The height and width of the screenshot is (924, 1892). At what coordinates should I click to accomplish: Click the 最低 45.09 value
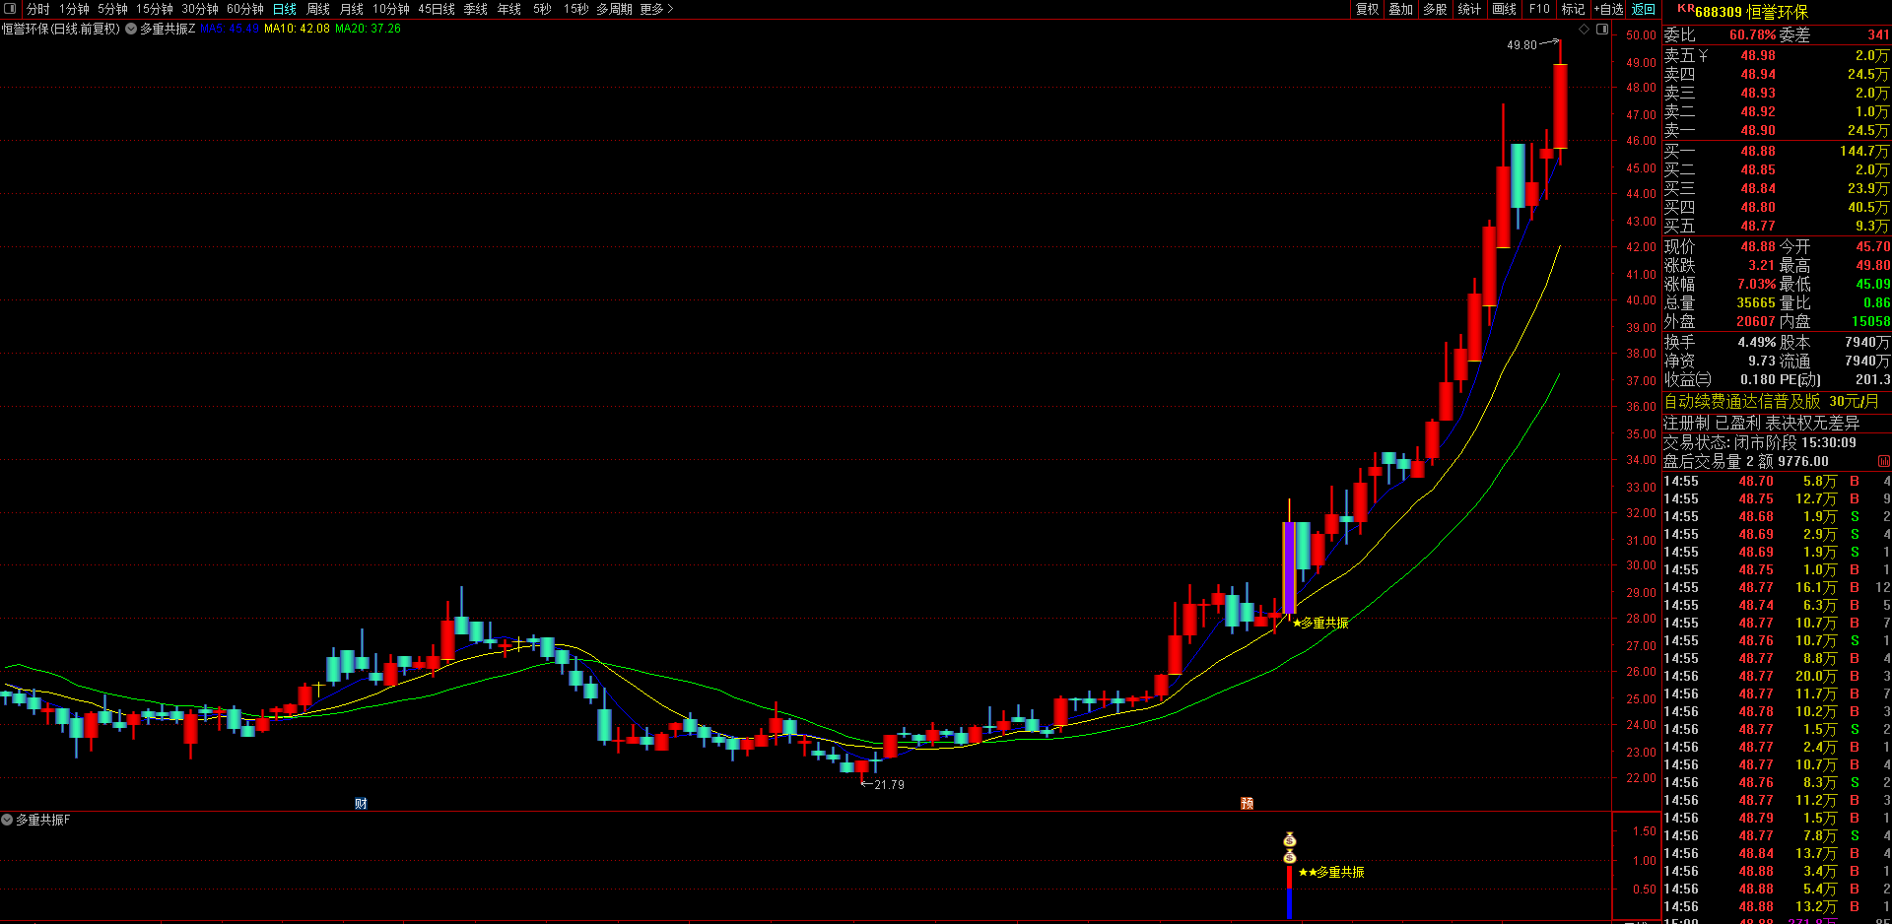point(1872,284)
